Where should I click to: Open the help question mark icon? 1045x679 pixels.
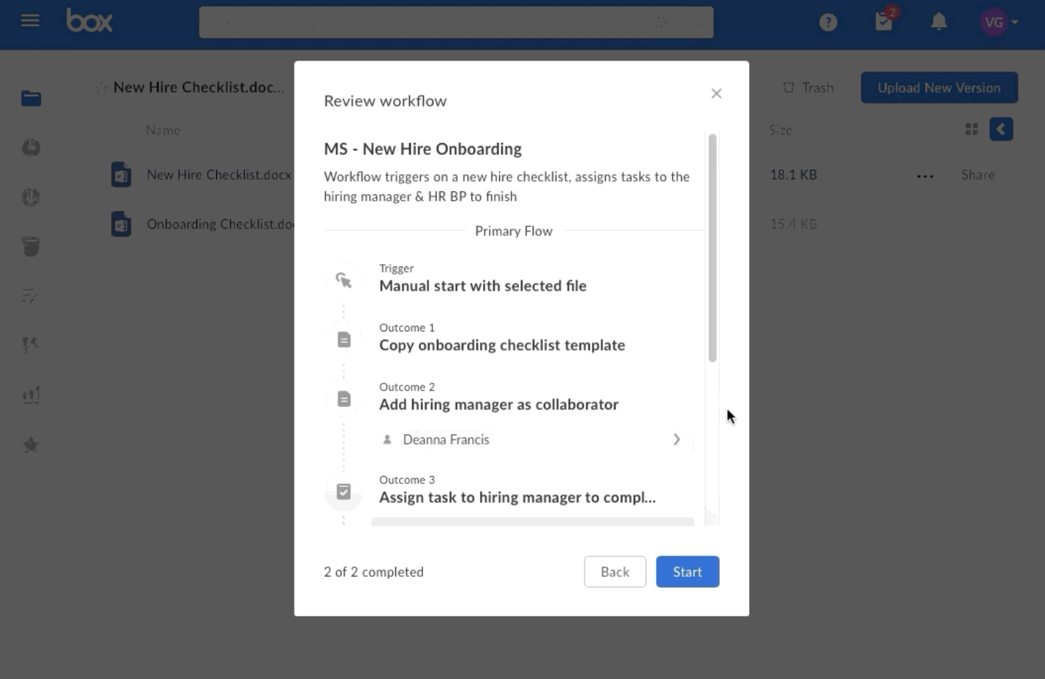point(828,23)
